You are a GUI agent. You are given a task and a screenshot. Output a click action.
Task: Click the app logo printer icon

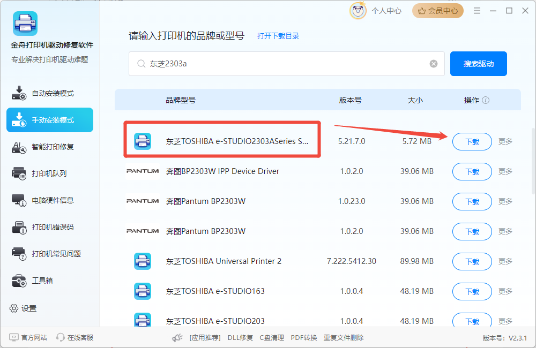[x=25, y=24]
